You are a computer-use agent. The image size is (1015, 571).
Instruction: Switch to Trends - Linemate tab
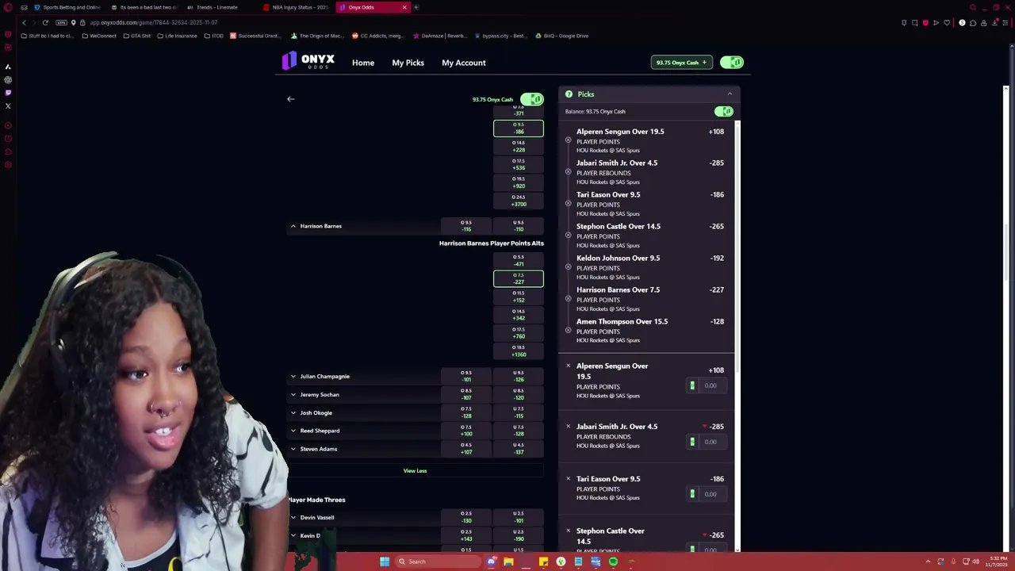pyautogui.click(x=218, y=7)
